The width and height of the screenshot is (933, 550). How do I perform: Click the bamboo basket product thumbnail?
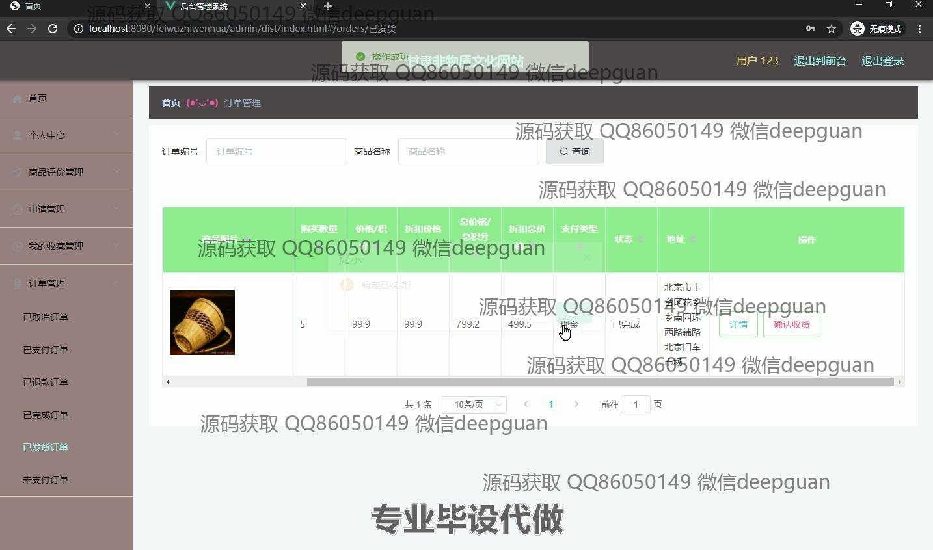tap(202, 322)
